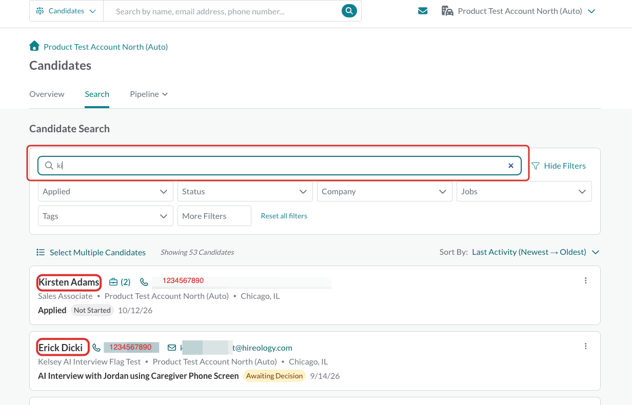This screenshot has height=405, width=632.
Task: Open the messages envelope icon
Action: pos(423,11)
